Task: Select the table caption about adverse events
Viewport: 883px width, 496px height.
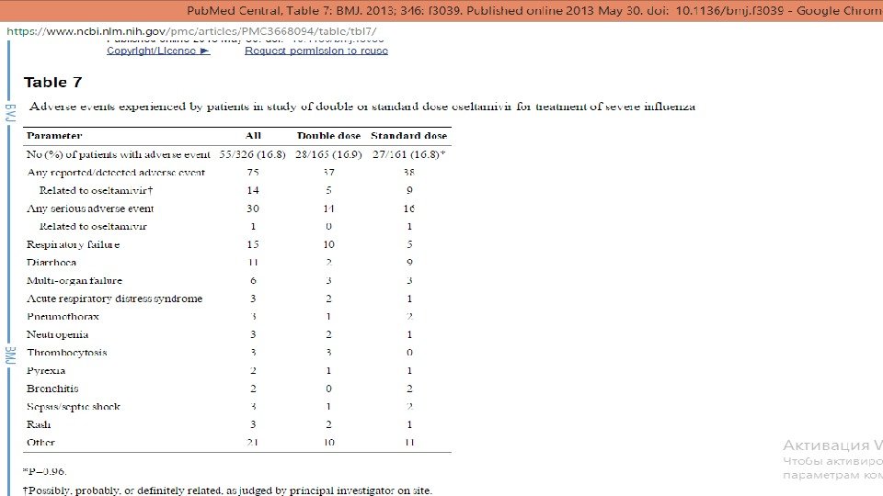Action: 362,107
